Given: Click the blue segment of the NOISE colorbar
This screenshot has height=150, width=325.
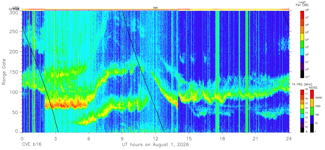Looking at the screenshot, I should pos(312,119).
